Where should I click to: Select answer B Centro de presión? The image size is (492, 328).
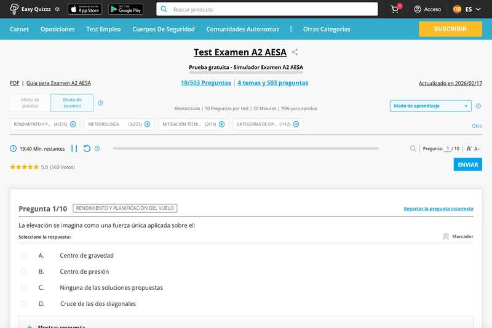click(23, 271)
